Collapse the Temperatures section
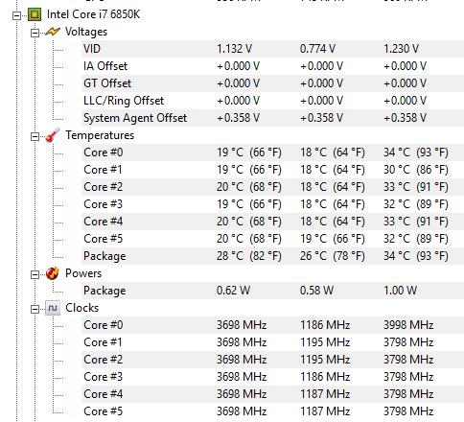 35,136
